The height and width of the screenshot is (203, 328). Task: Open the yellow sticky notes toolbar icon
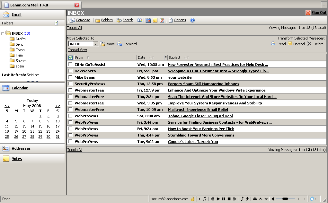[x=155, y=20]
